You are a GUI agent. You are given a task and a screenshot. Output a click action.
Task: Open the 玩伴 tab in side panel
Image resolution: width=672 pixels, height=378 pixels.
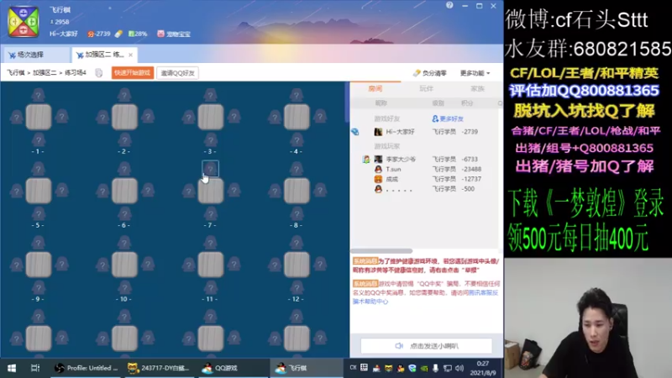click(x=426, y=88)
